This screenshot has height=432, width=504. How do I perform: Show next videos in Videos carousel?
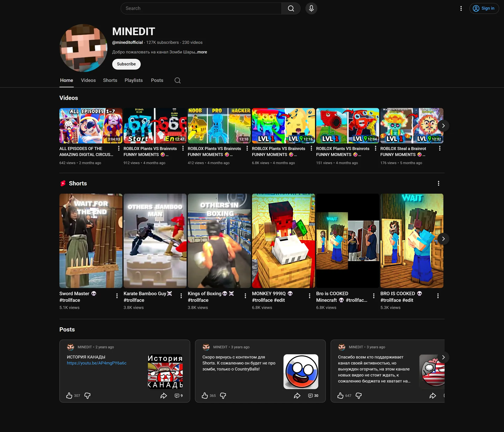[x=443, y=126]
